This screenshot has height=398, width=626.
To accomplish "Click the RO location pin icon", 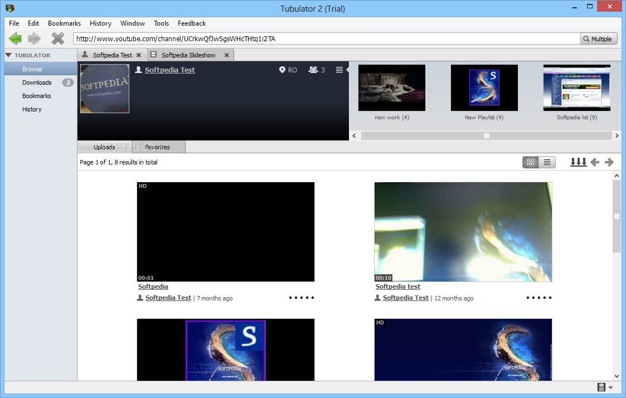I will (282, 70).
